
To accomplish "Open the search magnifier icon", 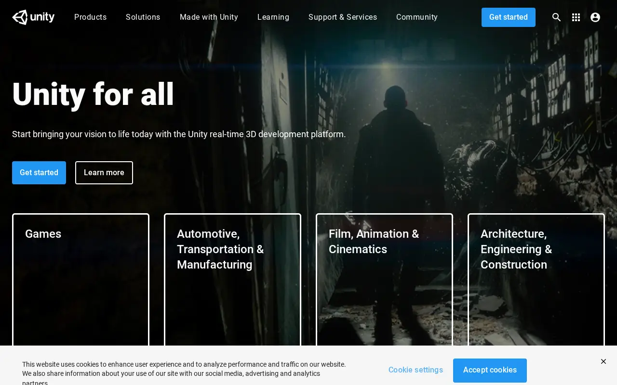I will pos(557,17).
